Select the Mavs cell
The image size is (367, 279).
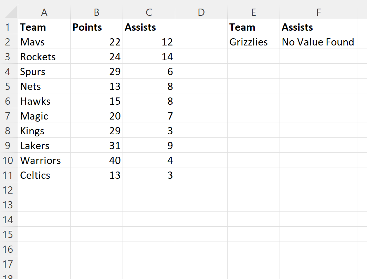tap(44, 42)
